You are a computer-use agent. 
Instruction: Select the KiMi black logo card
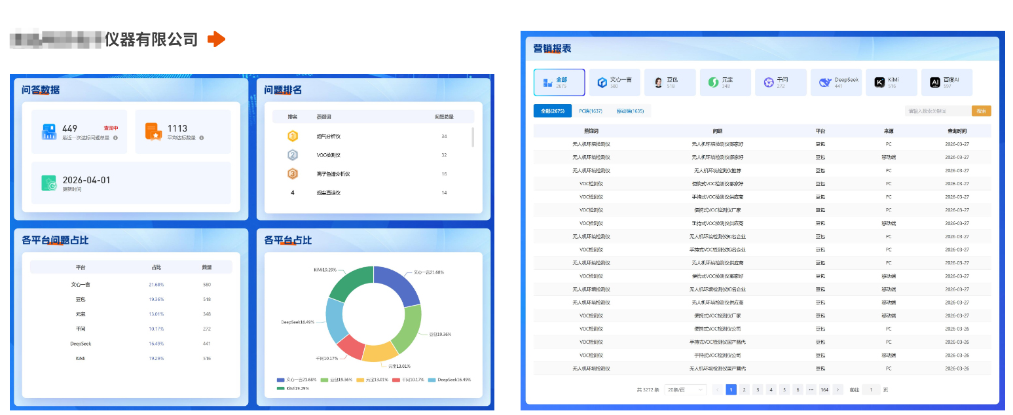click(891, 82)
